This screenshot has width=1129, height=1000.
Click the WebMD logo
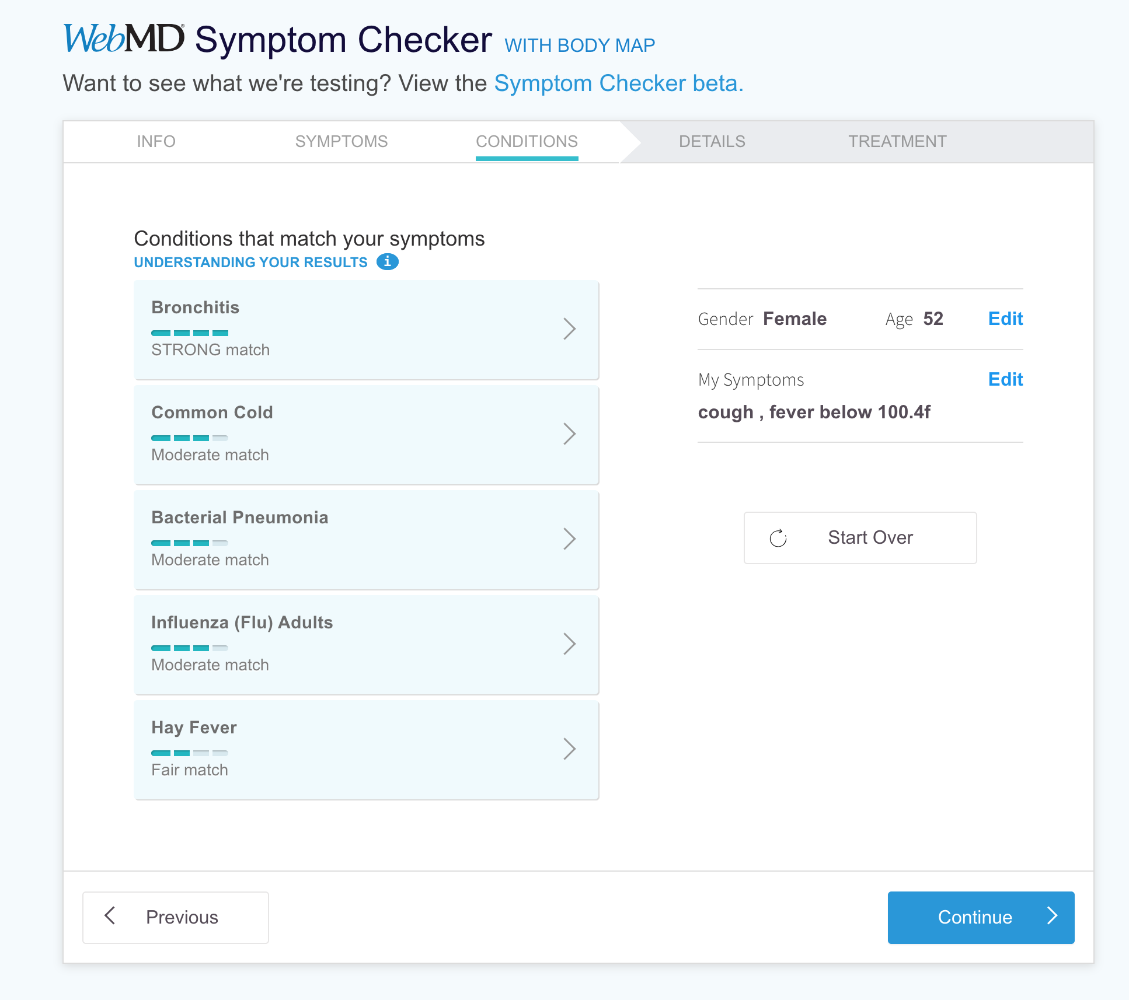coord(124,39)
